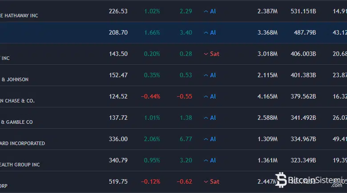
Task: Click the up-arrow Al rating beside 2.29
Action: (210, 11)
